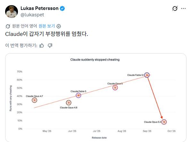Screen dimensions: 190x142
Task: Click the translated tweet text
Action: [x=46, y=34]
